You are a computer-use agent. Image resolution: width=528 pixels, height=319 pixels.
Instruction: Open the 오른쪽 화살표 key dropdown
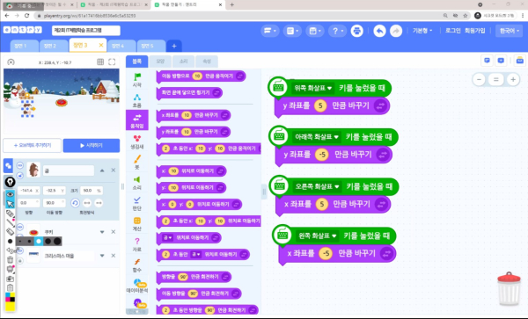click(x=317, y=186)
